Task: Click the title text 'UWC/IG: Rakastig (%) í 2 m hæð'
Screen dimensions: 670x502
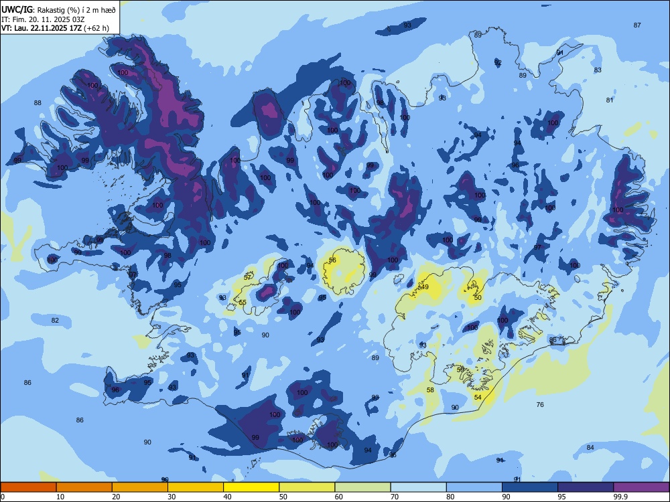Action: (58, 10)
